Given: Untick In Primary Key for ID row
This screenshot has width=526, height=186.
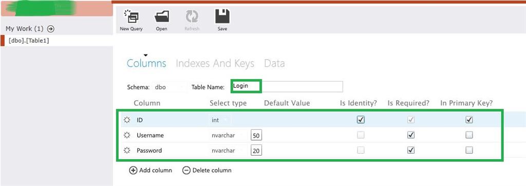Looking at the screenshot, I should 469,120.
